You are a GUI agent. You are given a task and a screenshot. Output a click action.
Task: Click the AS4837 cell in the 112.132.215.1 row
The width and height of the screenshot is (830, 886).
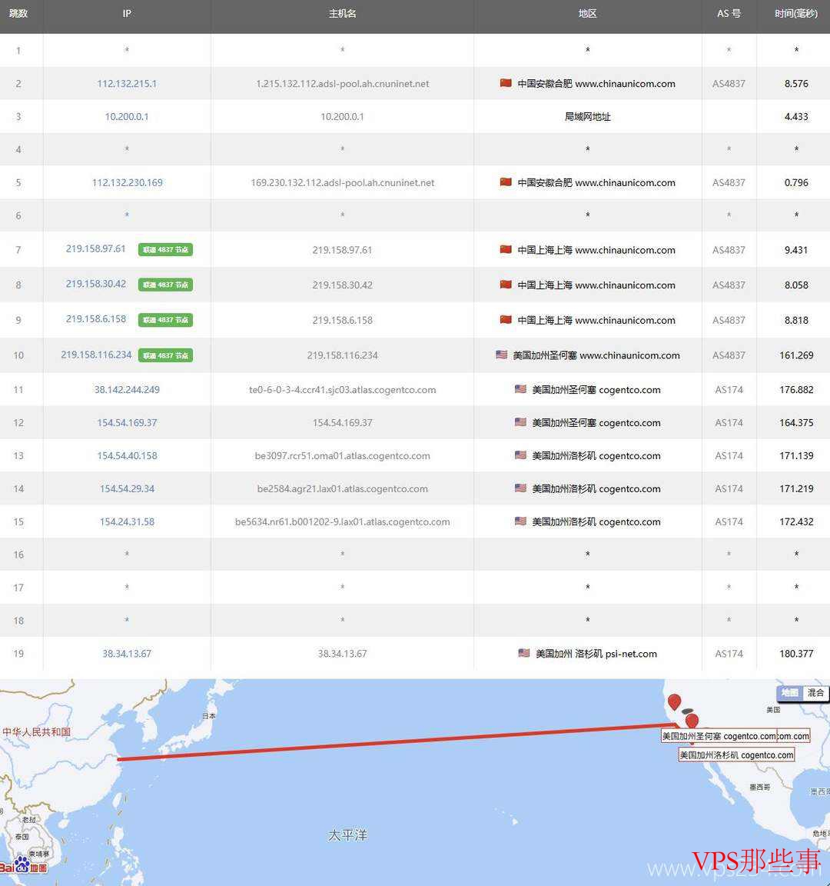[729, 84]
